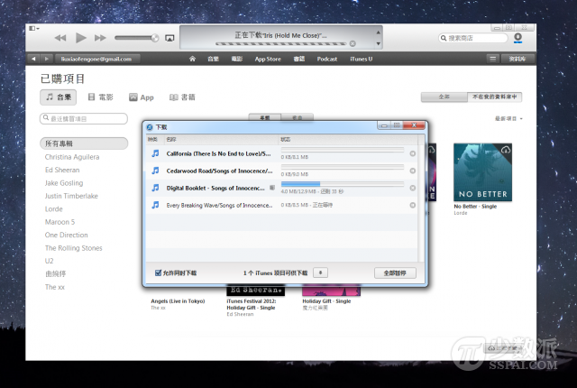
Task: Open the App Store section
Action: pos(268,59)
